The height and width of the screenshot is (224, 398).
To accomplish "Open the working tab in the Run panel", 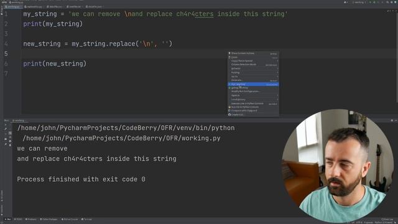I will [x=19, y=120].
